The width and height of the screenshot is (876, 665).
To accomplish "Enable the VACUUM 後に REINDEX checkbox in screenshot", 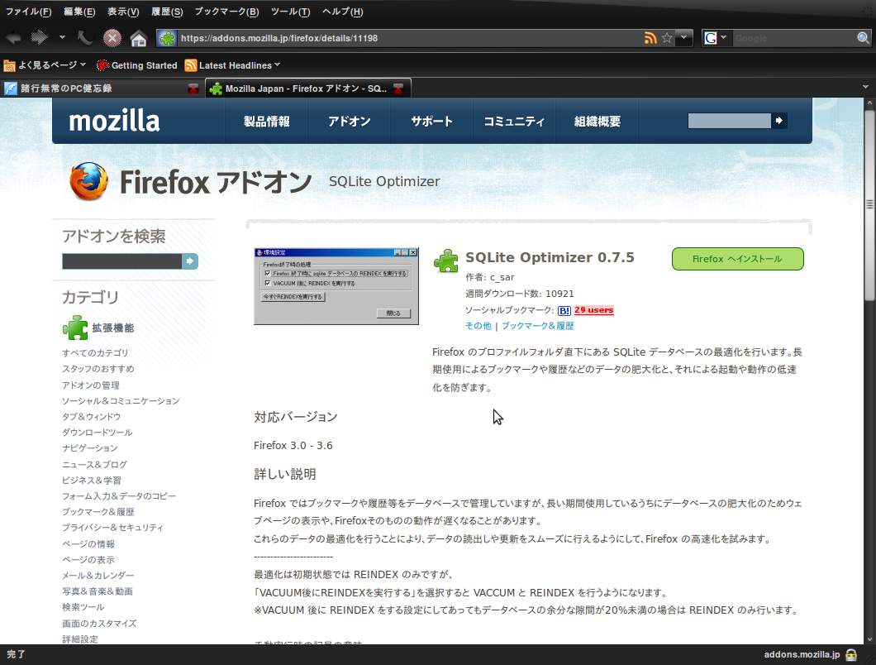I will point(268,283).
